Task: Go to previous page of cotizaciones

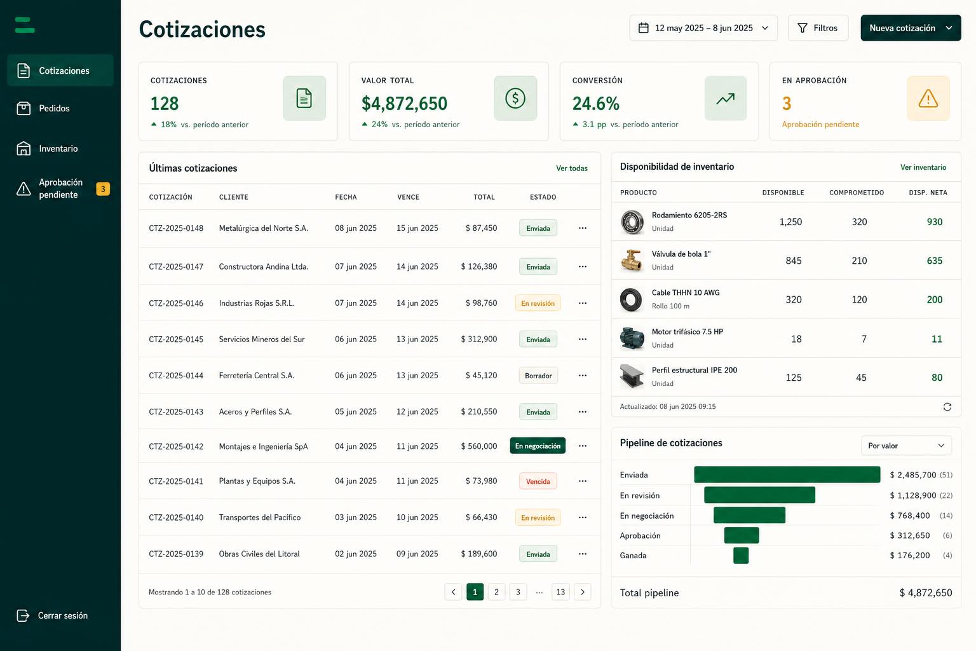Action: 453,592
